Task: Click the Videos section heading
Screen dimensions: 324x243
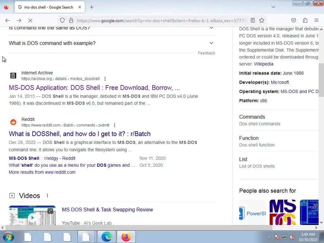Action: point(29,196)
